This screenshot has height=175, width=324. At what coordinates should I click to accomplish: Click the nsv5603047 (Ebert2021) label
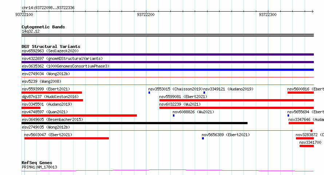point(48,135)
